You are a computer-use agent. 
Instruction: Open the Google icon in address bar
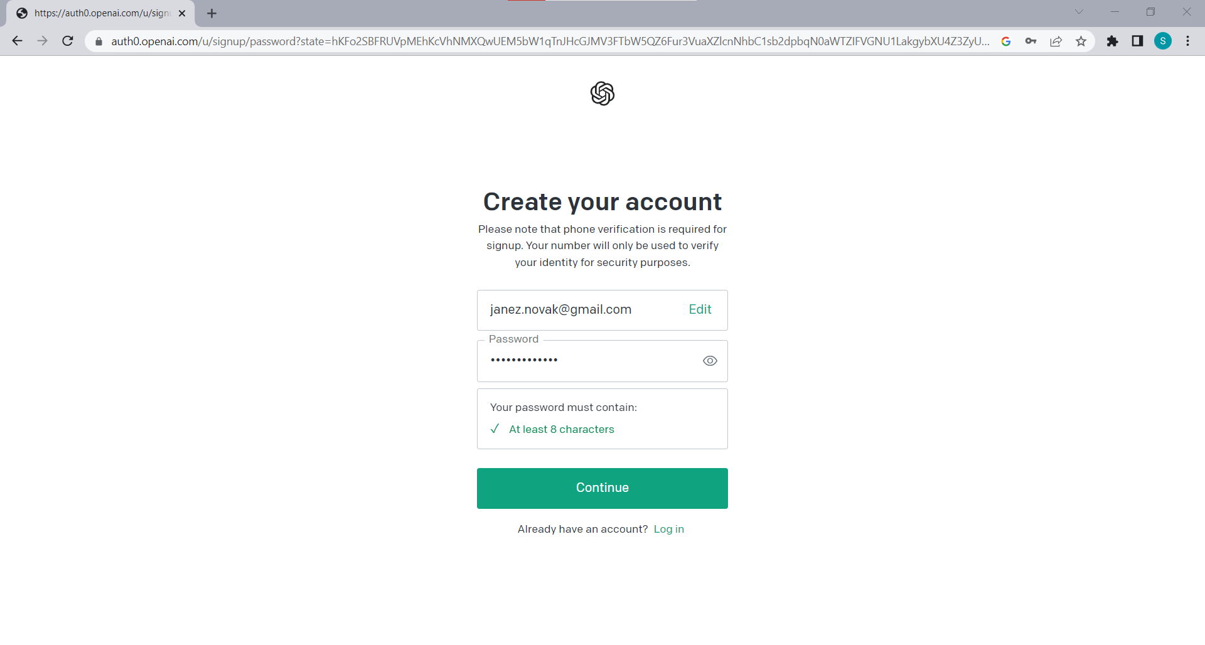[1006, 41]
